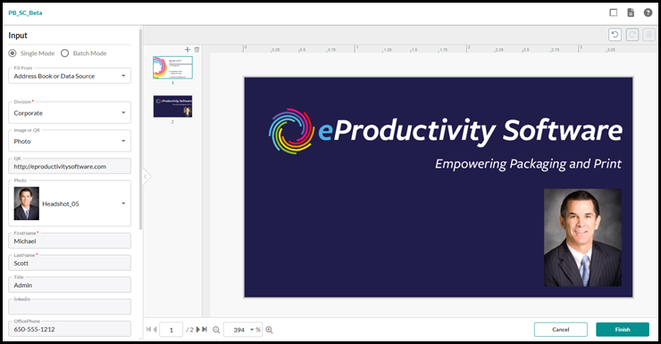Screen dimensions: 661x344
Task: Go to next page arrow
Action: click(x=197, y=330)
